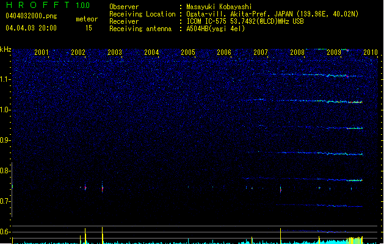The height and width of the screenshot is (244, 384).
Task: Click the 2006 time axis marker
Action: [224, 52]
